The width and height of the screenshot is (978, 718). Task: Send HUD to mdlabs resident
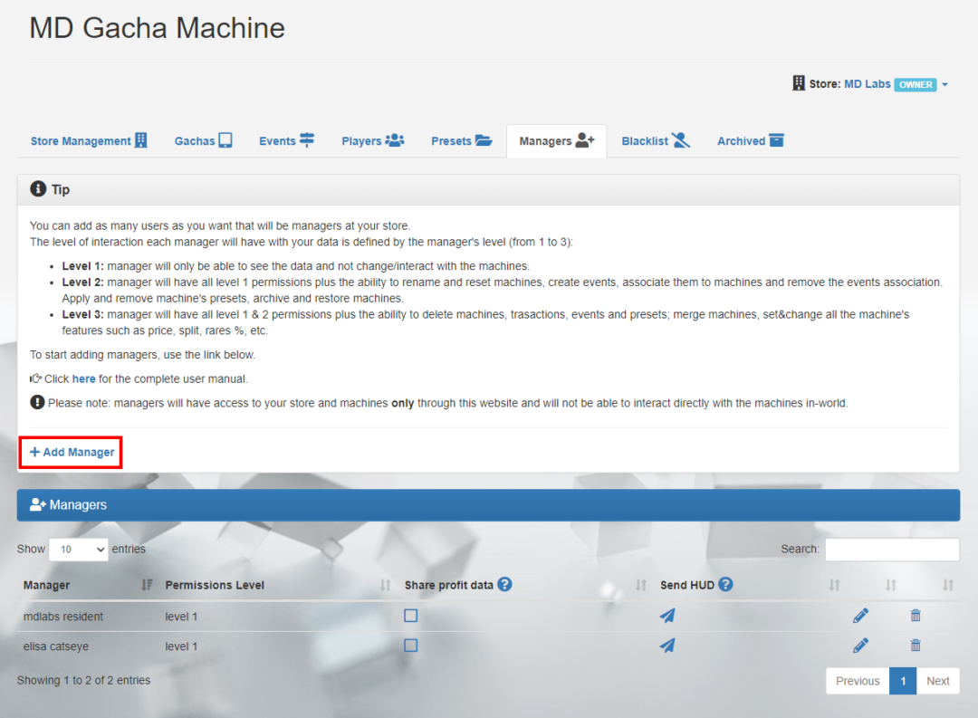[667, 616]
